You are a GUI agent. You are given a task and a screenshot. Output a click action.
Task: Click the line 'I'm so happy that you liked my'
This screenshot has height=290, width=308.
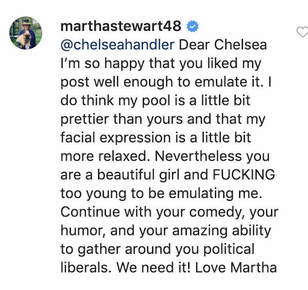point(161,64)
